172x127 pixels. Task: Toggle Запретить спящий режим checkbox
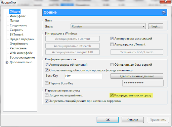click(x=47, y=101)
